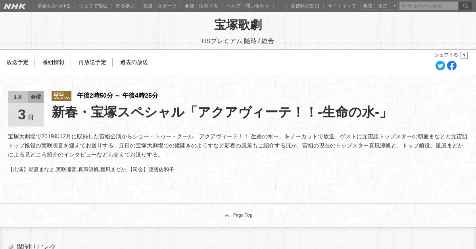
Task: Share on Twitter icon
Action: 440,66
